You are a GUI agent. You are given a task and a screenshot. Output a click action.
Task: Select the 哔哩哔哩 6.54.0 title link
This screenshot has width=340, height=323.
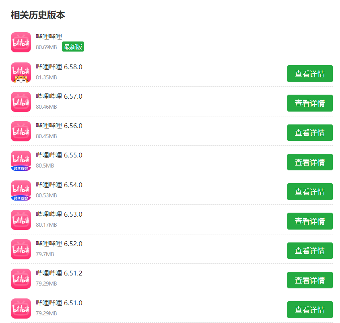click(59, 185)
